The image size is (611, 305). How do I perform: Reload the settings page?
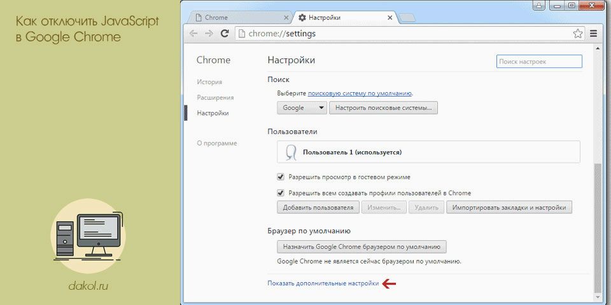(x=225, y=34)
